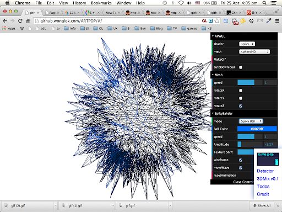This screenshot has width=282, height=212.
Task: Click the browser back arrow
Action: pos(5,21)
